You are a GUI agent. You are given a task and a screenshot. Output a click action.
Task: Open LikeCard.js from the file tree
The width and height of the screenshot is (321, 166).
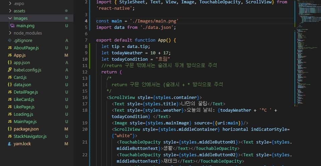(24, 99)
